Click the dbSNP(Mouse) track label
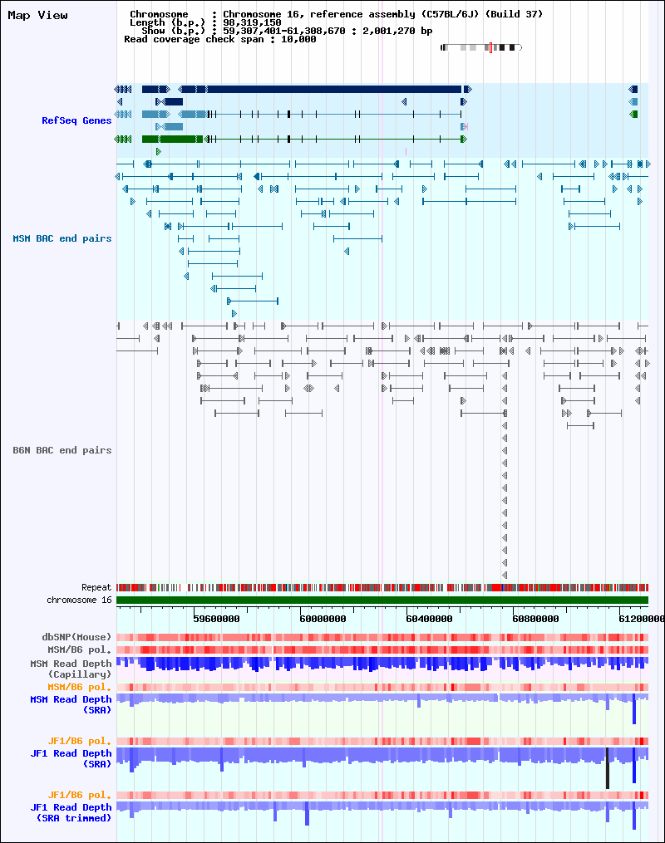 pyautogui.click(x=77, y=637)
